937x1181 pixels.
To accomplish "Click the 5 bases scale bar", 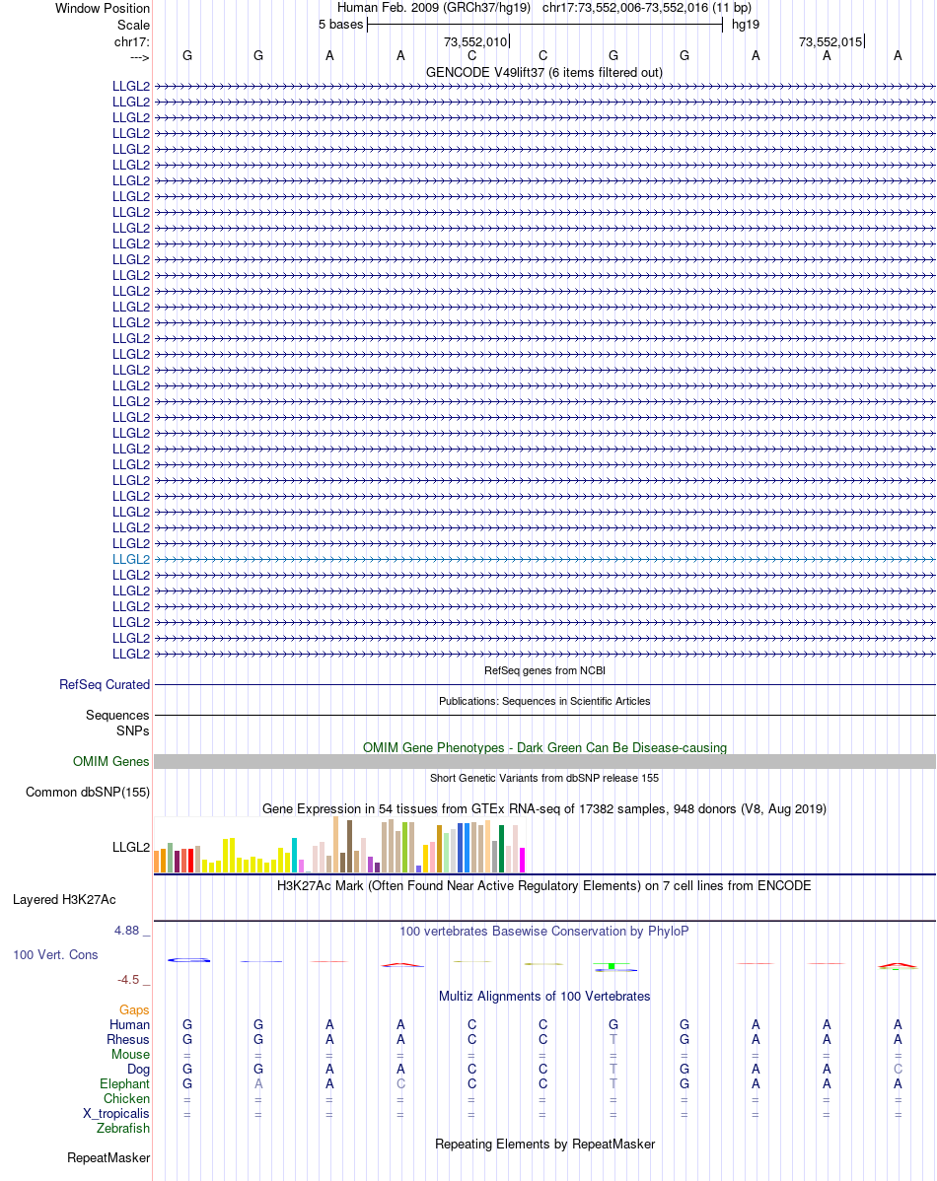I will pos(544,25).
